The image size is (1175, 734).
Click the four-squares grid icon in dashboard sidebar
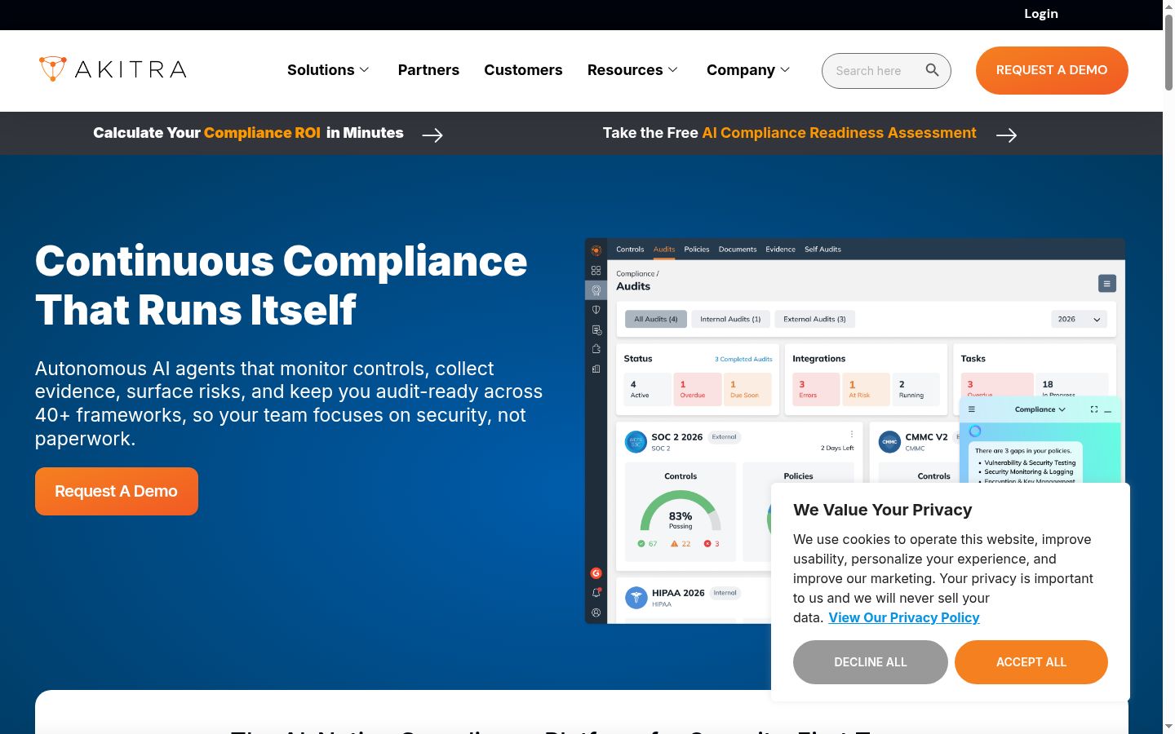596,270
